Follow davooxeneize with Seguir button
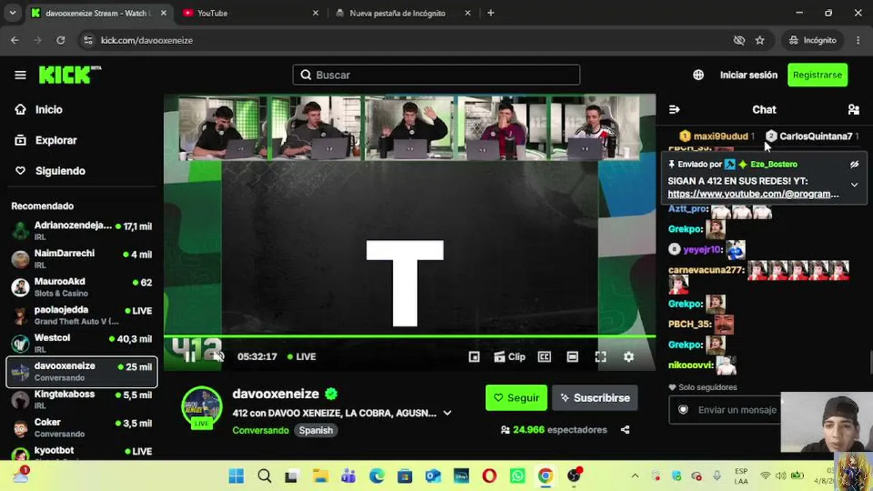The height and width of the screenshot is (491, 873). pos(516,398)
